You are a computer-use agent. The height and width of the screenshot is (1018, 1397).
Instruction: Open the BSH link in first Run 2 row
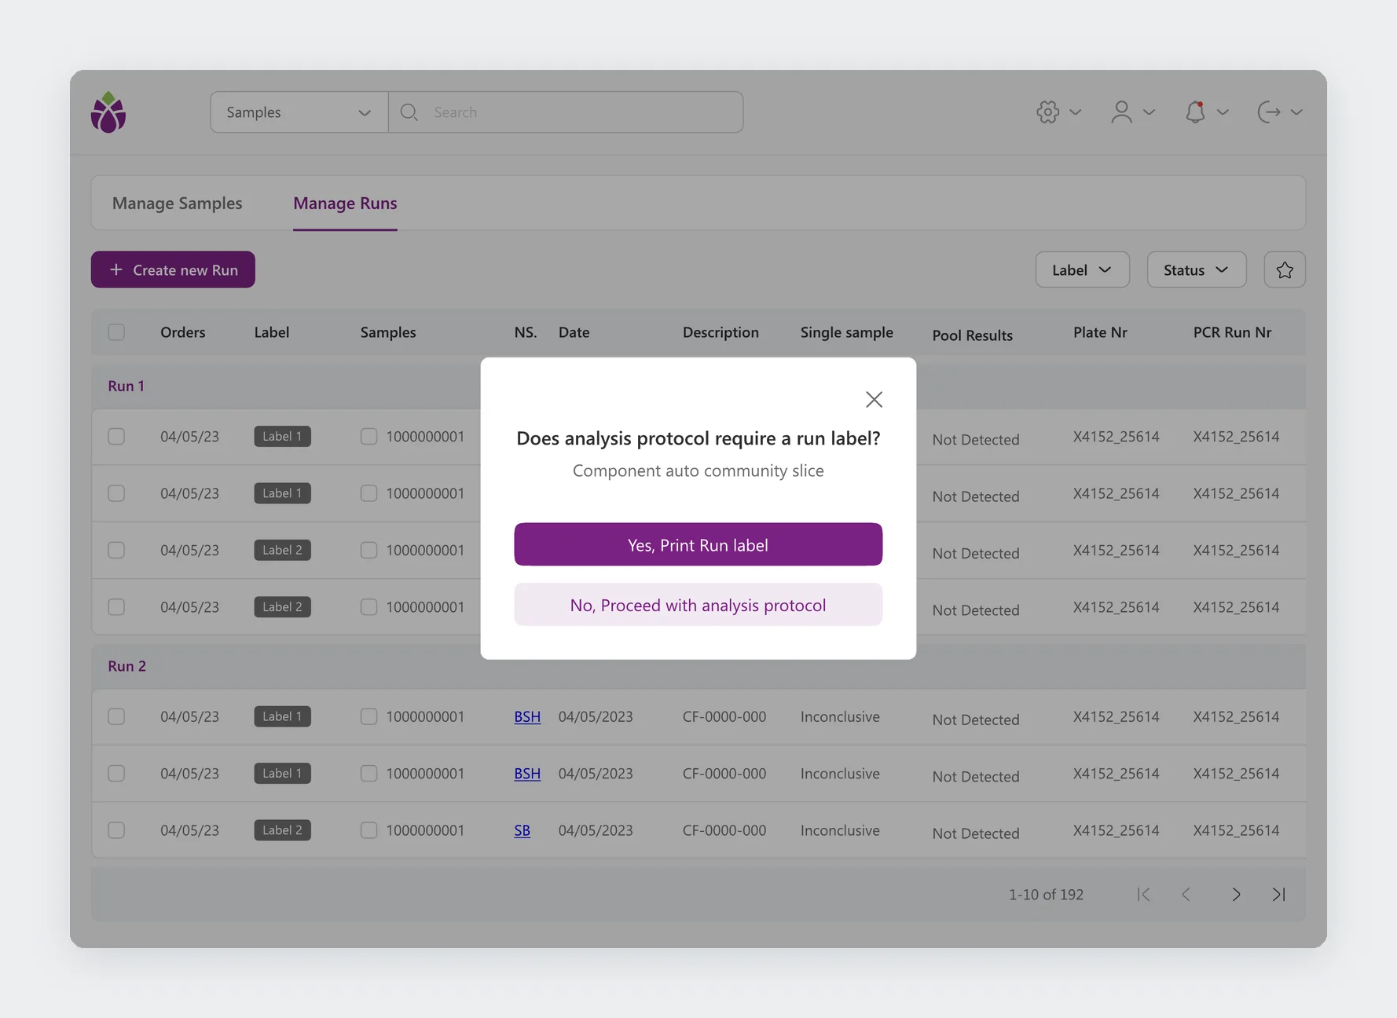tap(527, 716)
